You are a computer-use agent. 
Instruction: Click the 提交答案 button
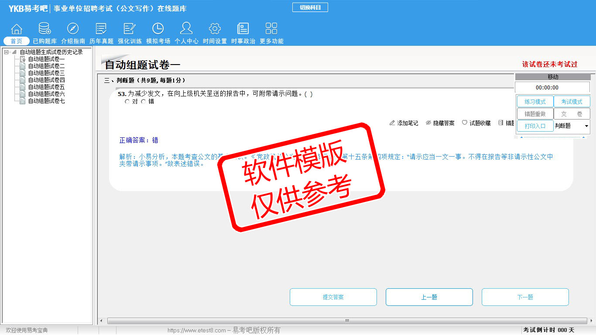333,297
